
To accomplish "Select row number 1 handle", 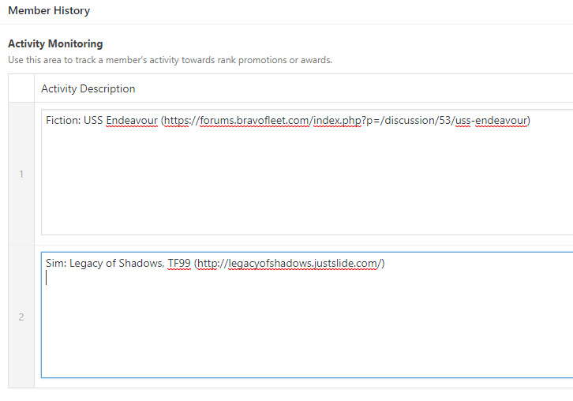I will point(21,174).
